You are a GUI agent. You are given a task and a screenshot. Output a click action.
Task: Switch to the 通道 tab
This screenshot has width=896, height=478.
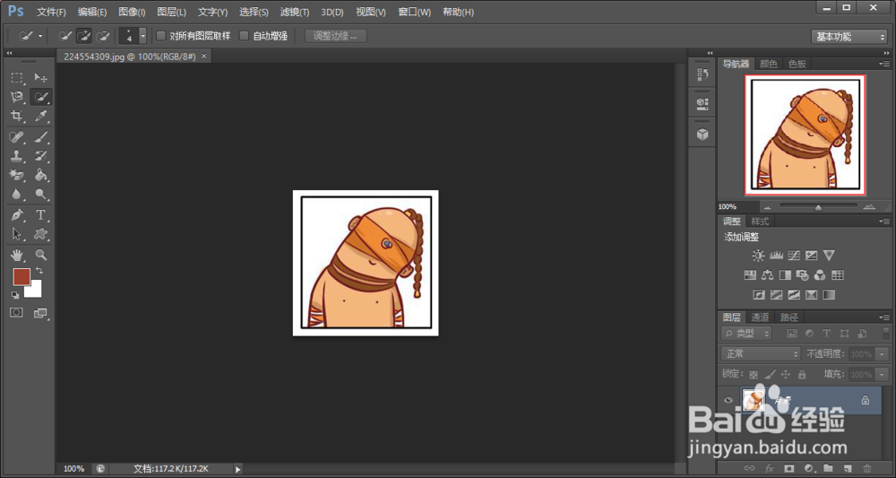pyautogui.click(x=760, y=317)
